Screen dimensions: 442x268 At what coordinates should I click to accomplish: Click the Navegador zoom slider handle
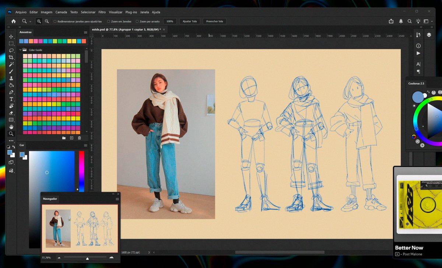pos(87,258)
